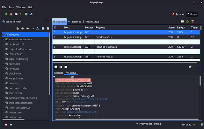204x129 pixels.
Task: Click the window-with-plus icon above requests table
Action: 182,22
